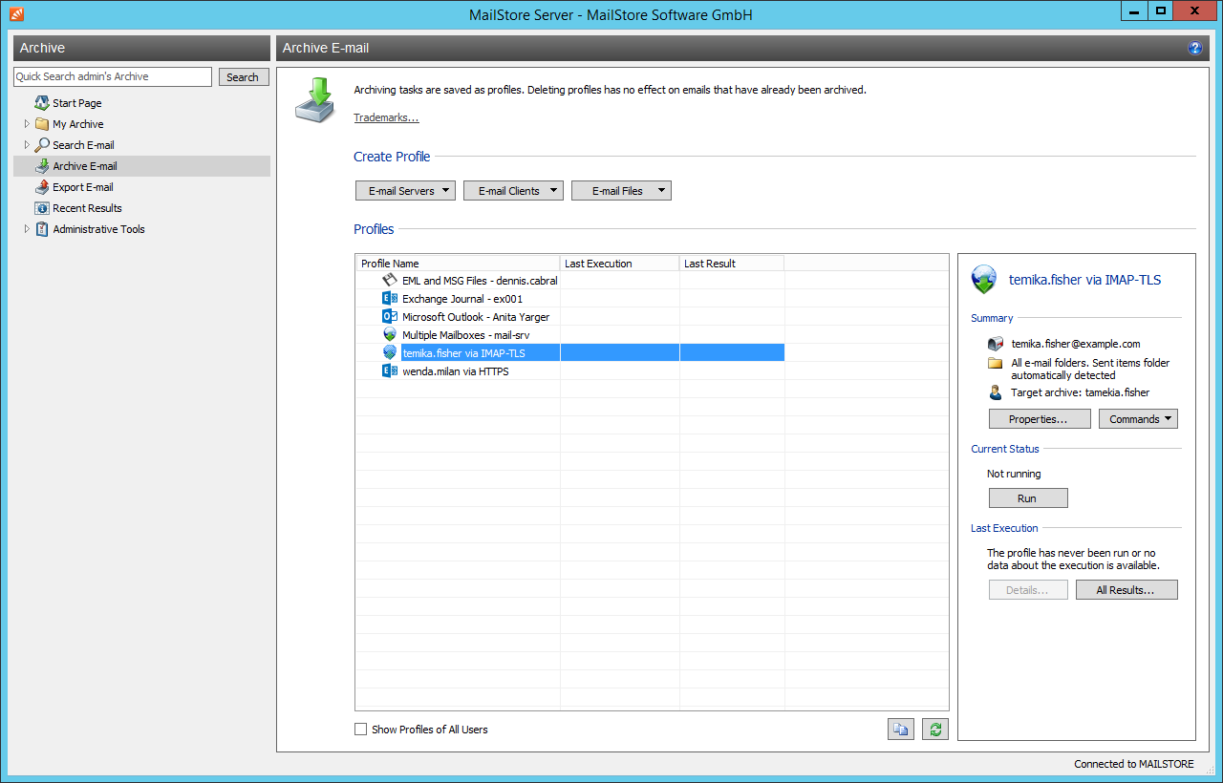Click the Exchange Journal ex001 profile icon

pos(390,299)
